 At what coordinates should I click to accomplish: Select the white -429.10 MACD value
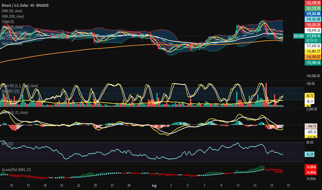coord(311,132)
